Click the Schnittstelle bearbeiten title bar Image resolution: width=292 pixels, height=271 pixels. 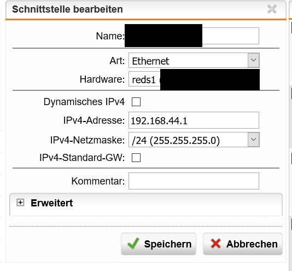click(146, 10)
